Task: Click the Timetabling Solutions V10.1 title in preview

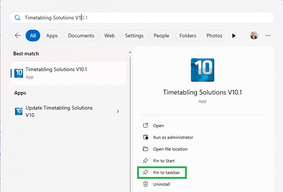Action: click(x=203, y=92)
